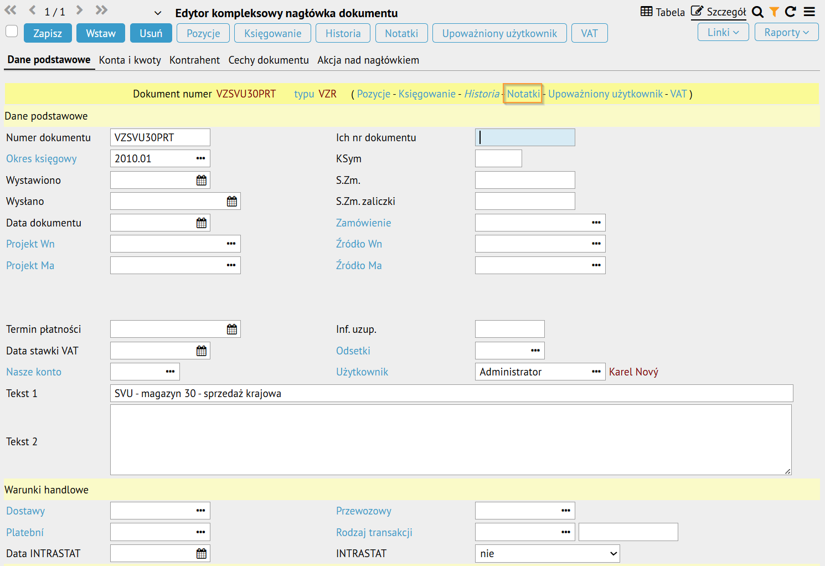Click into the Tekst 2 text area
Viewport: 825px width, 566px height.
click(451, 440)
